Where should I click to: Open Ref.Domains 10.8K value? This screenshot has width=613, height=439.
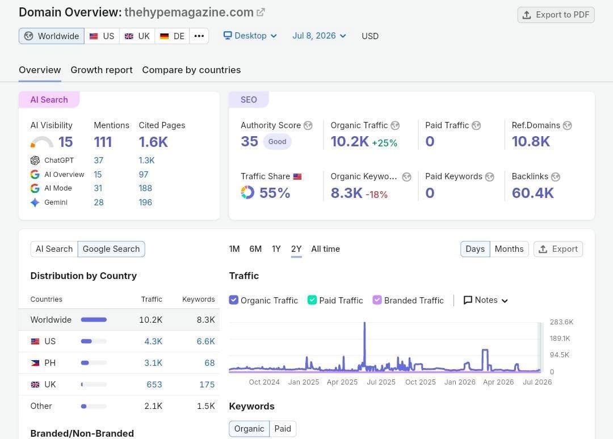pos(531,141)
